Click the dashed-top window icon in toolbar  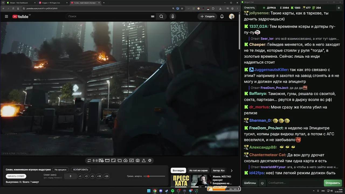coord(119,161)
